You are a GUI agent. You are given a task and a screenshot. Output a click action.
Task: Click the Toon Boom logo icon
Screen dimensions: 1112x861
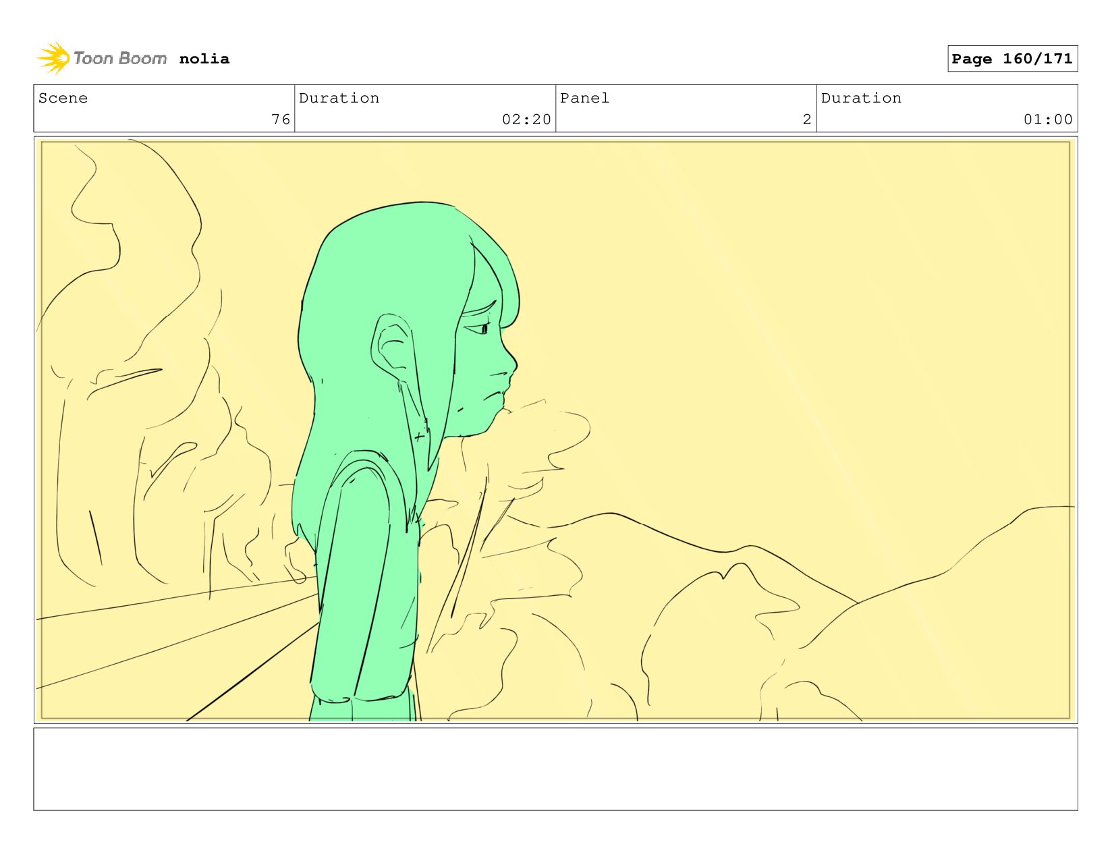[x=53, y=58]
